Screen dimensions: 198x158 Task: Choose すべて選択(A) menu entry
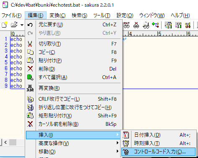tap(73, 77)
